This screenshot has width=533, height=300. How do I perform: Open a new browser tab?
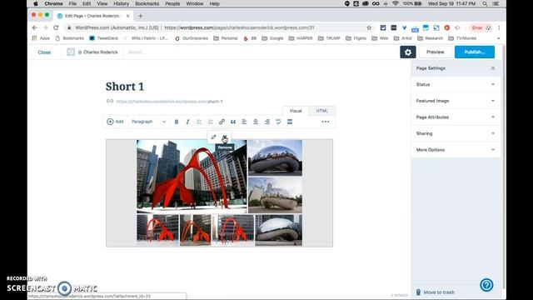[x=141, y=16]
